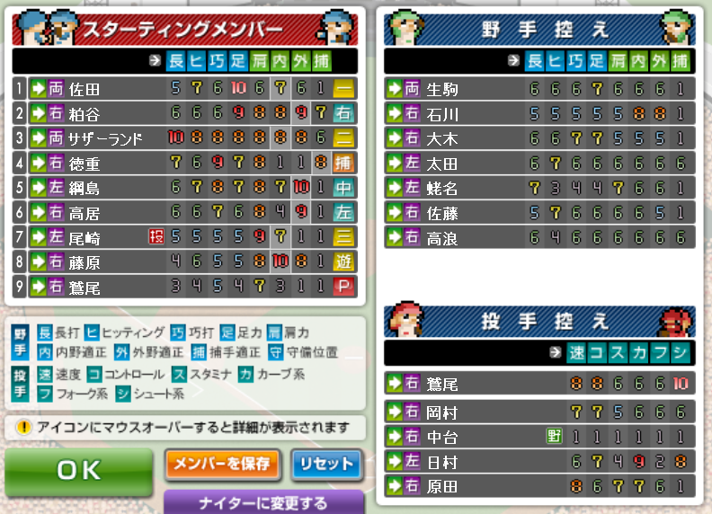Click the 捕 catcher position badge for 徳重
Viewport: 712px width, 514px height.
(343, 163)
